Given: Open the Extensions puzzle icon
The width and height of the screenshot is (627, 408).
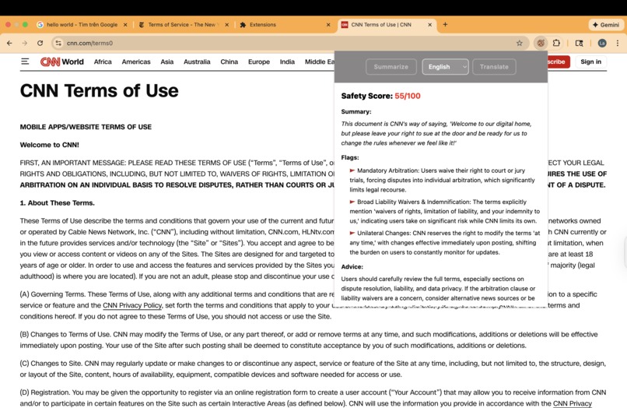Looking at the screenshot, I should click(x=556, y=43).
